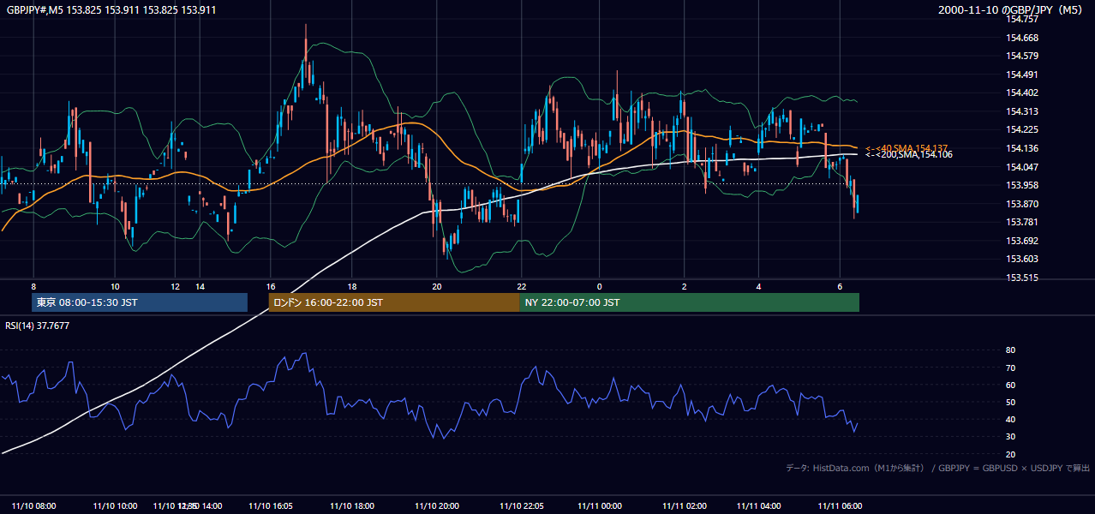Click the 11/10 16:05 date label
The image size is (1095, 514).
[x=271, y=506]
